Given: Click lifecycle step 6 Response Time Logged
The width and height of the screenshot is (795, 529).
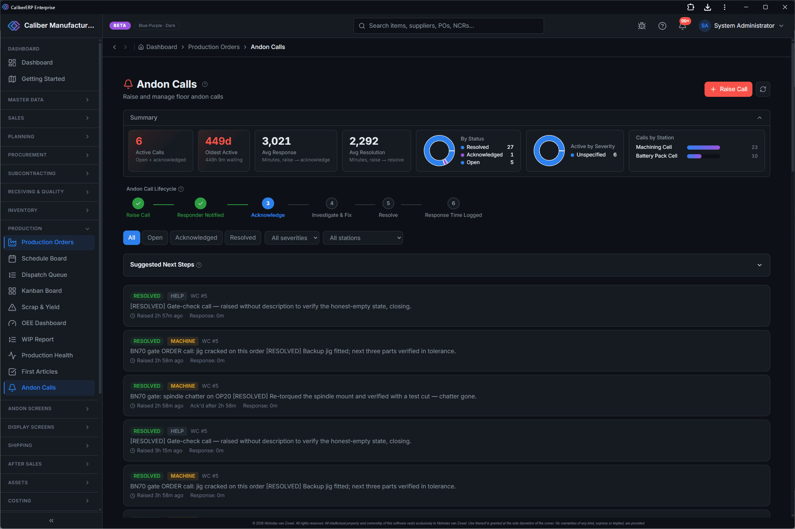Looking at the screenshot, I should click(x=453, y=208).
